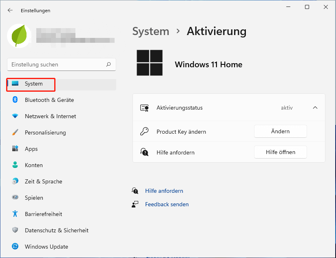
Task: Click the Konten person icon
Action: pyautogui.click(x=15, y=165)
